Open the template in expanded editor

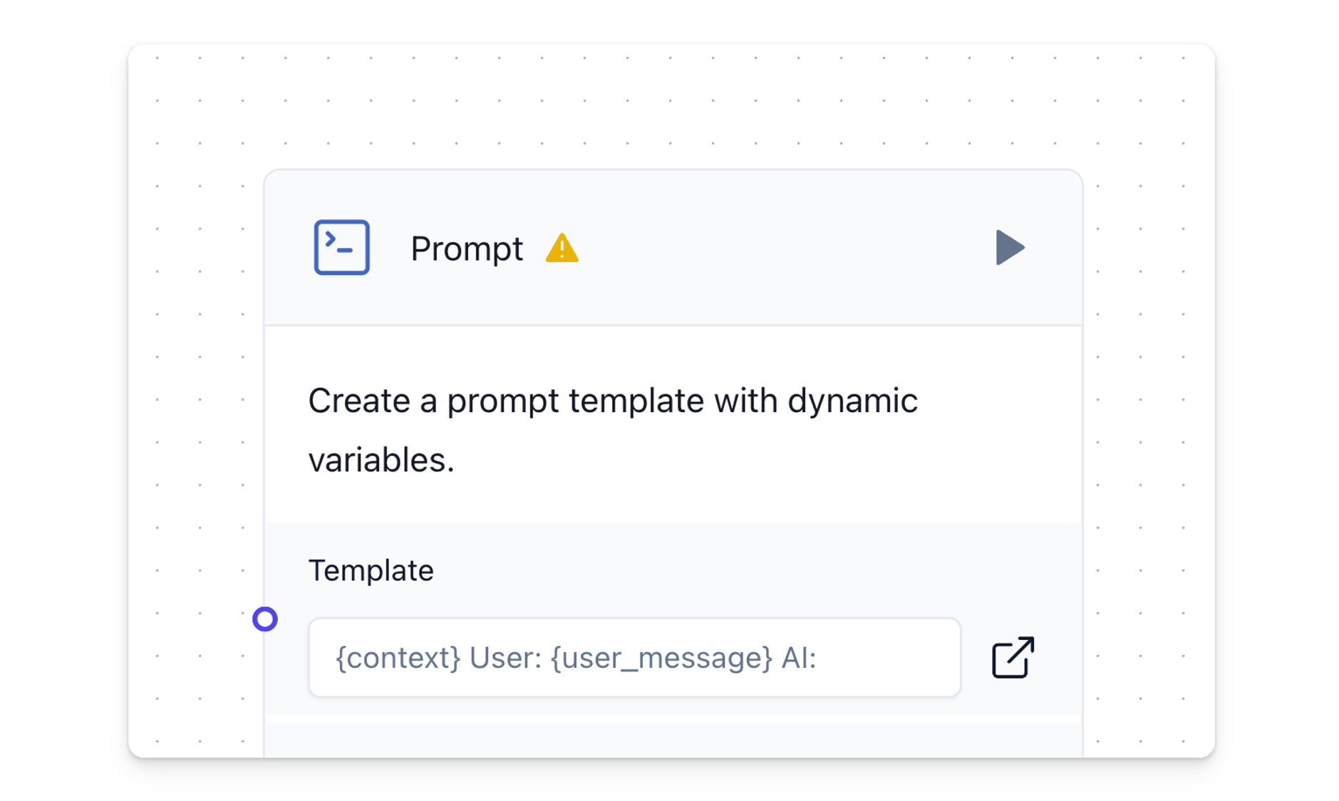click(1013, 657)
